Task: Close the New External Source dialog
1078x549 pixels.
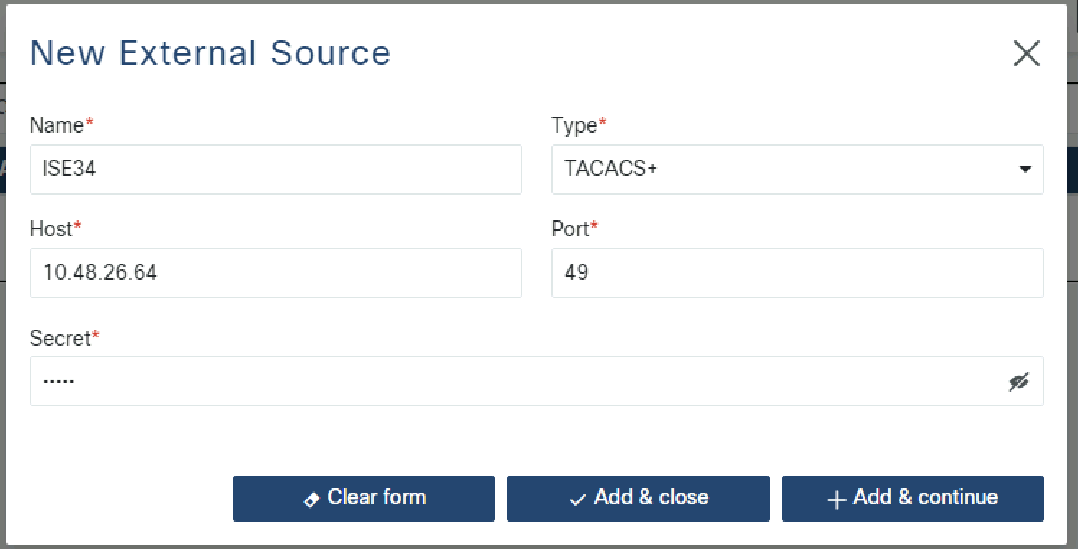Action: pos(1026,53)
